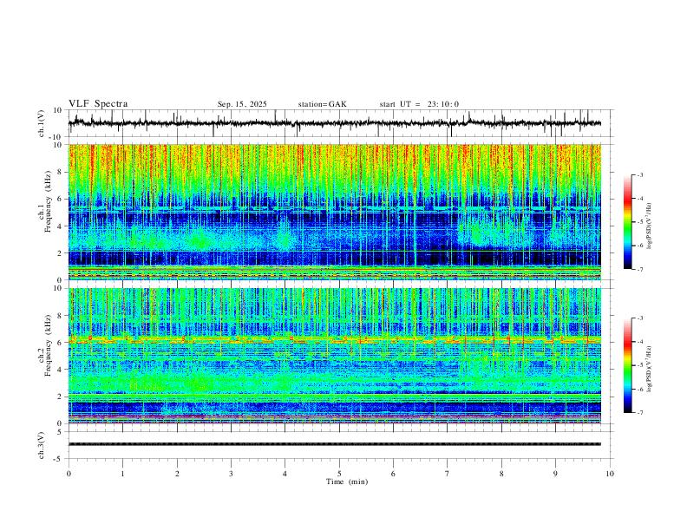687x531 pixels.
Task: Click the date text "Sep. 15, 2025"
Action: (242, 104)
